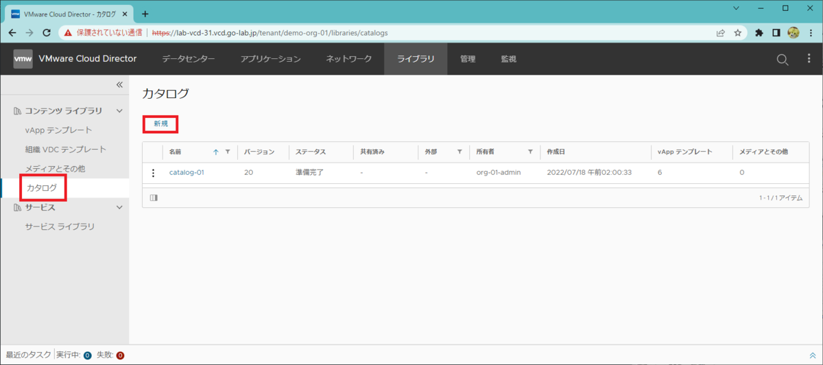Filter the 所有者 column funnel icon

[x=530, y=152]
